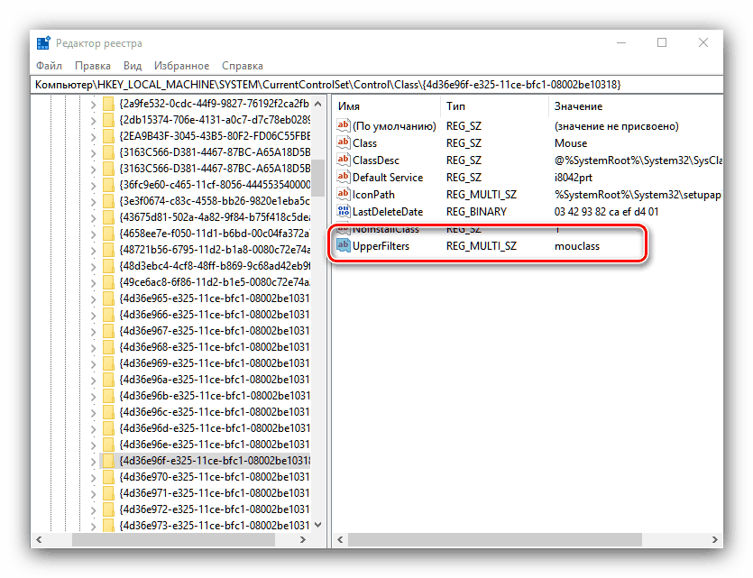Click the folder icon of key {49ce6ac8-6f86-11d2
The image size is (753, 578).
(x=109, y=282)
